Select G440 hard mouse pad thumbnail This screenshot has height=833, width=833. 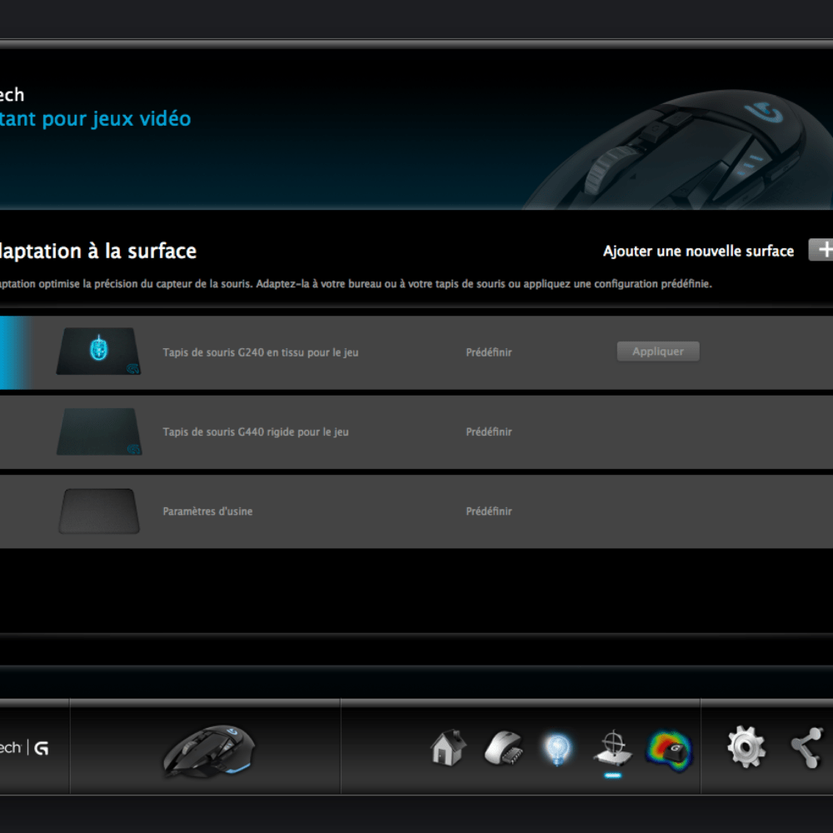[99, 431]
